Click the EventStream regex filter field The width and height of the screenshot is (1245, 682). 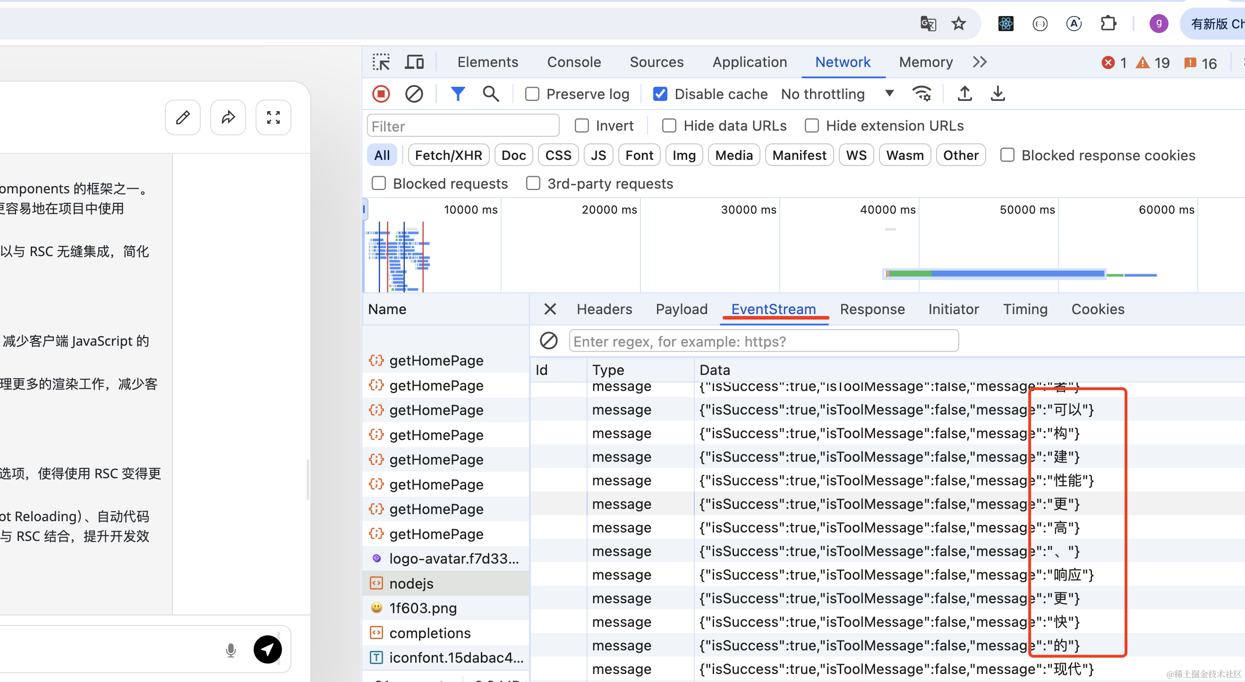click(764, 341)
